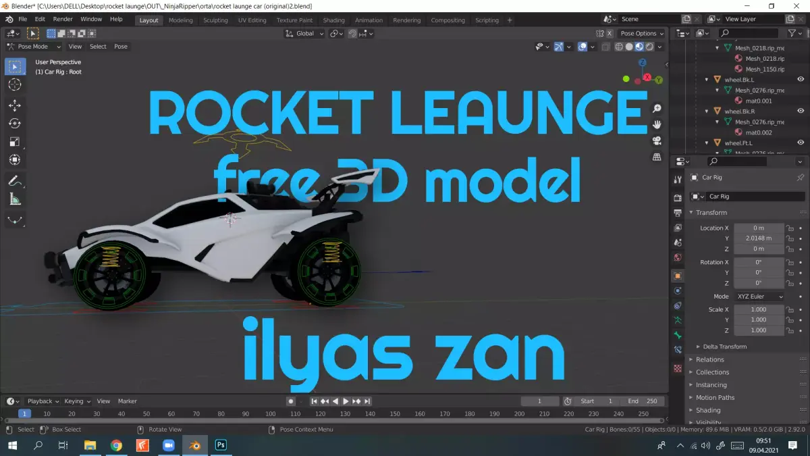This screenshot has width=810, height=456.
Task: Select the Measure tool
Action: click(x=15, y=199)
